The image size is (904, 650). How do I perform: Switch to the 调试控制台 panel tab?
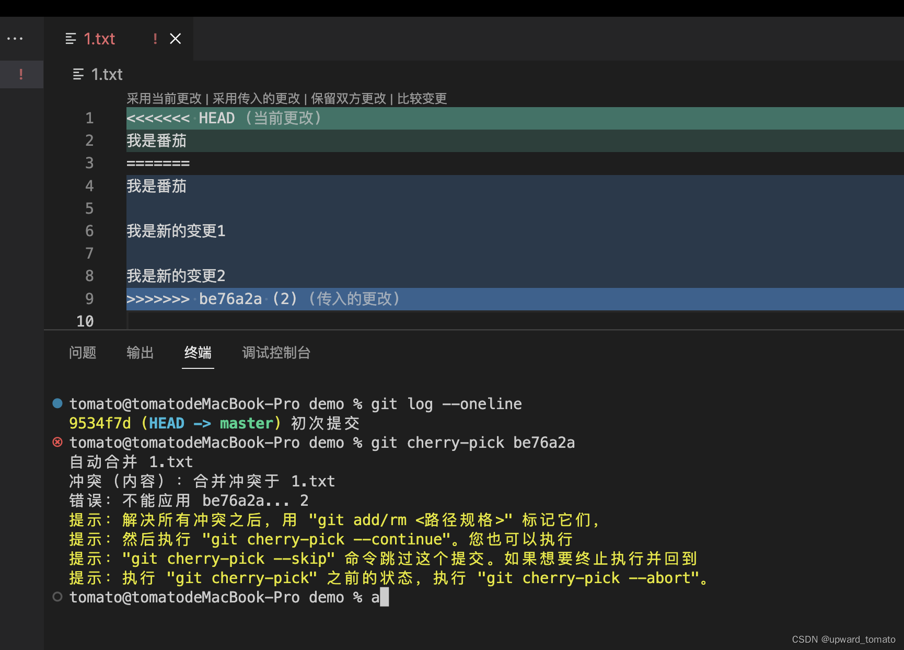tap(276, 353)
